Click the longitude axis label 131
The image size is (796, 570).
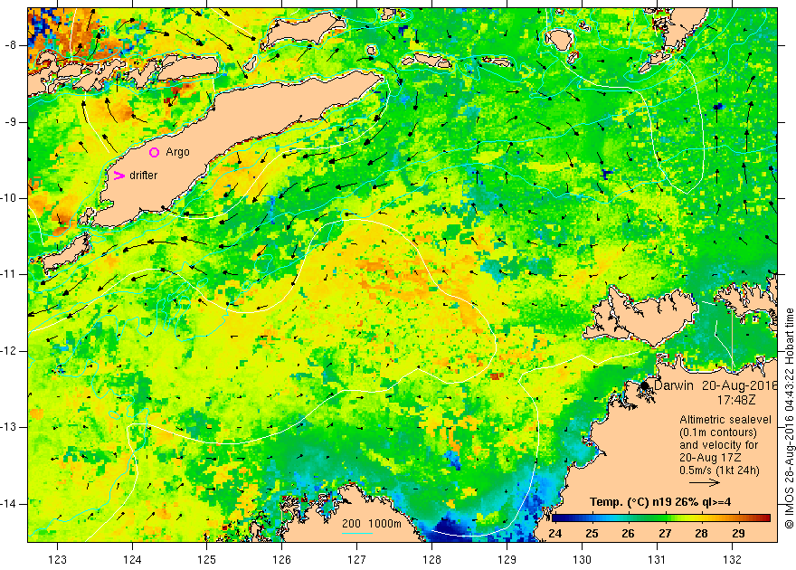[657, 560]
